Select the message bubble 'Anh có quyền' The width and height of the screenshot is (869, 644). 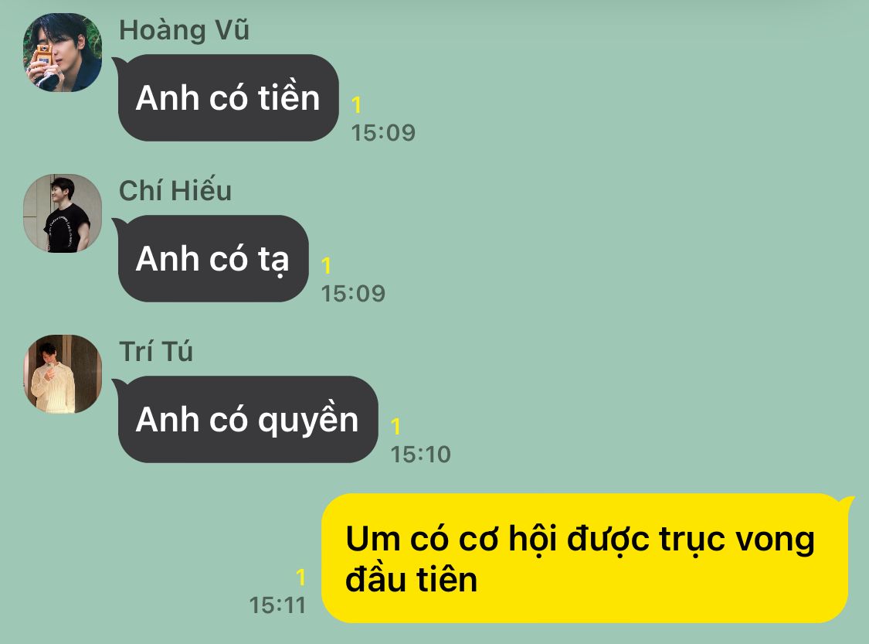point(246,419)
